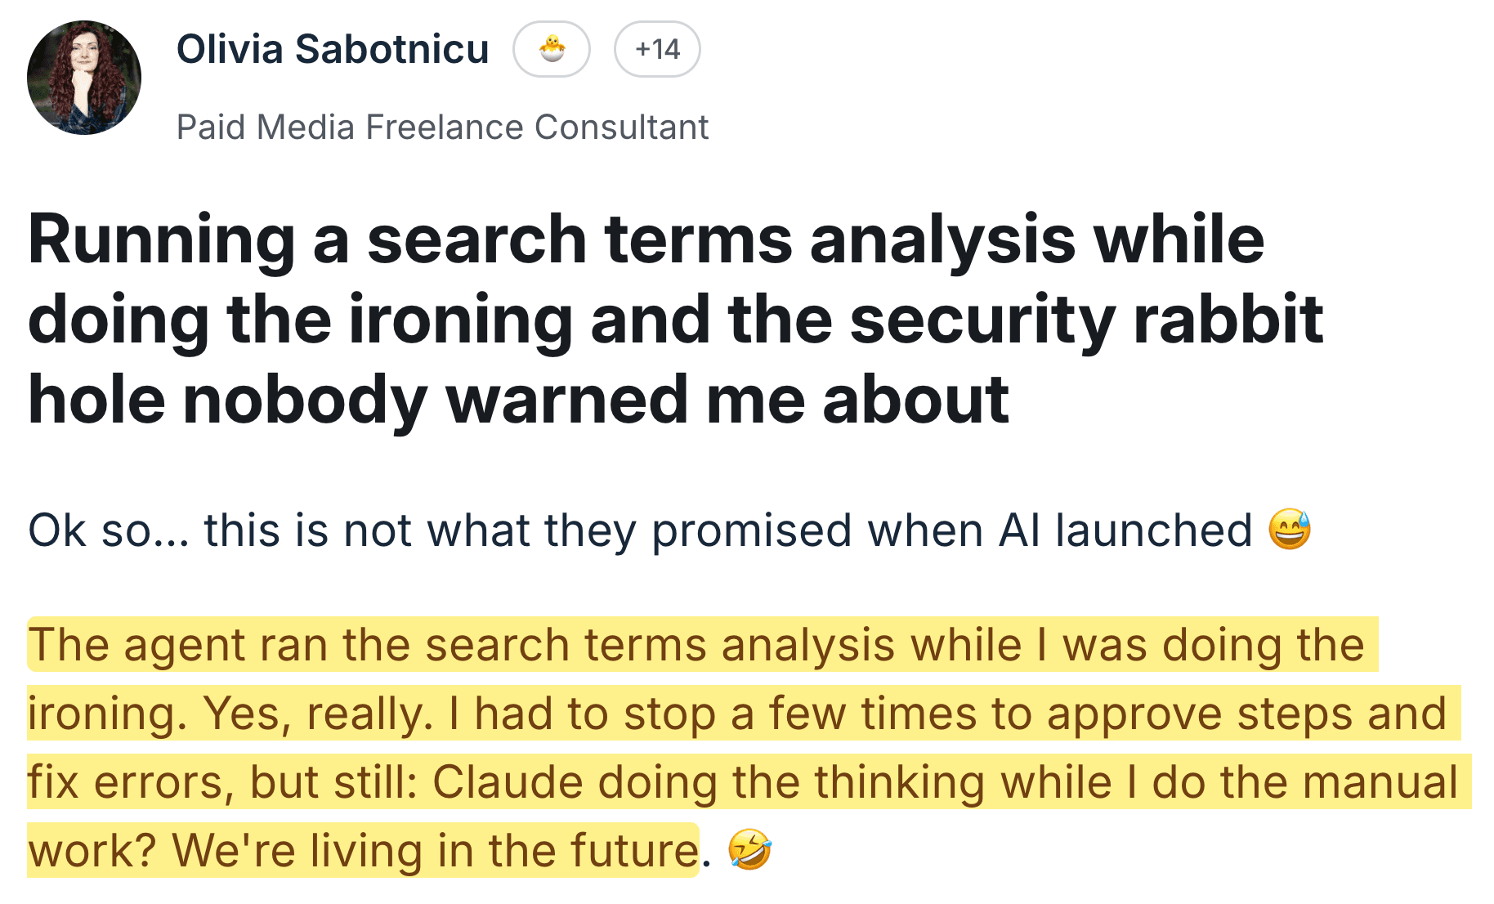1494x904 pixels.
Task: Click the 'Paid Media Freelance Consultant' subtitle
Action: tap(443, 127)
